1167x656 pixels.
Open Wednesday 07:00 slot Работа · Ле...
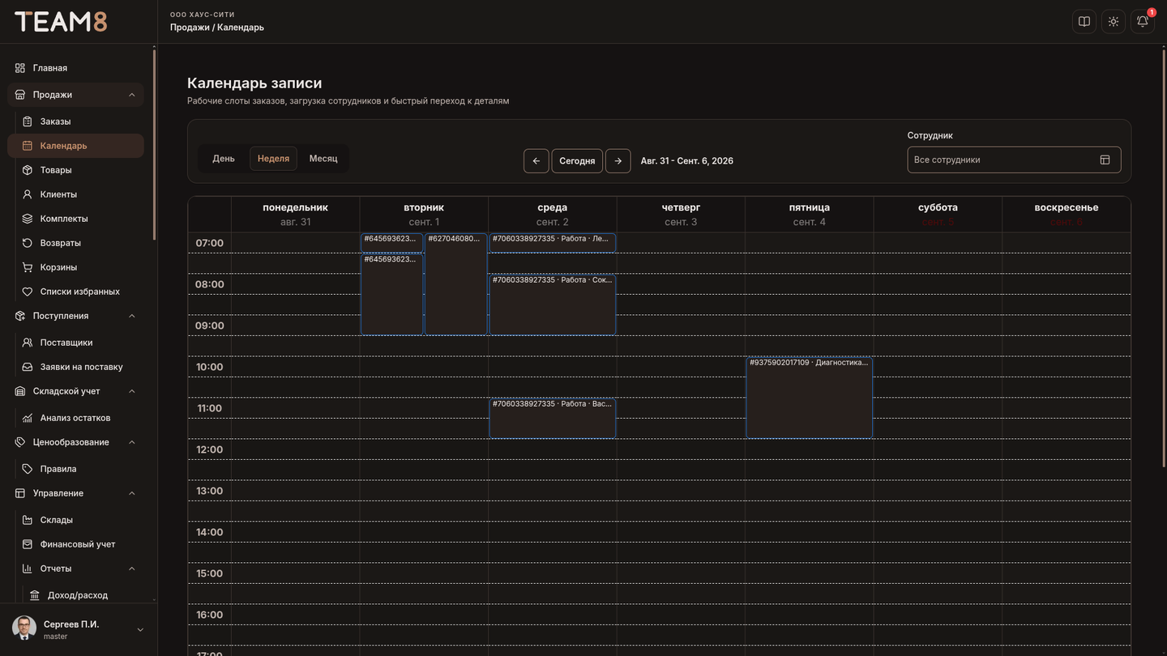[553, 242]
